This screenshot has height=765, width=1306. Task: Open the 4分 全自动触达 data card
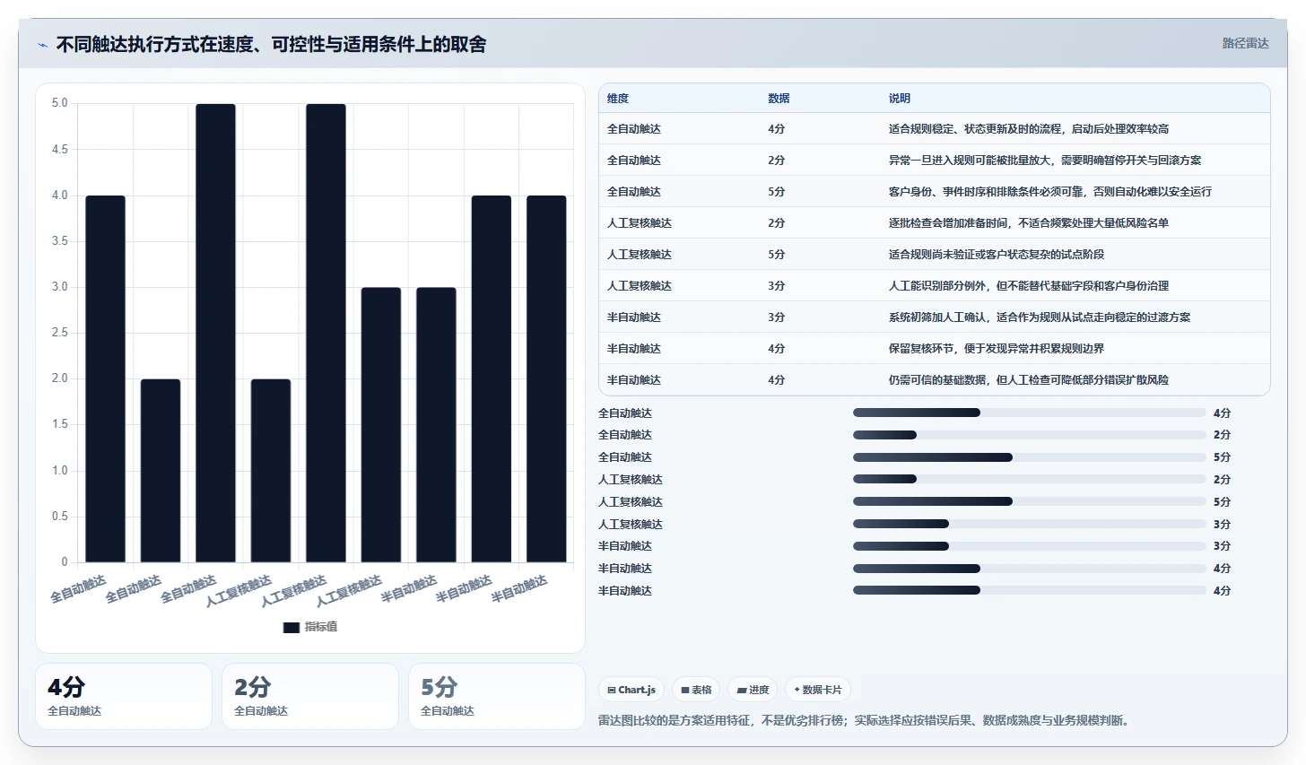pyautogui.click(x=124, y=696)
